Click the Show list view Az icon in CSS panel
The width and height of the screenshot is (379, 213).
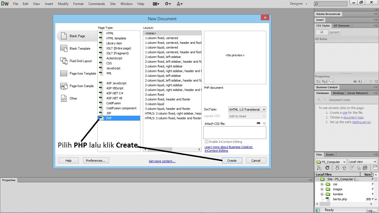pos(324,81)
